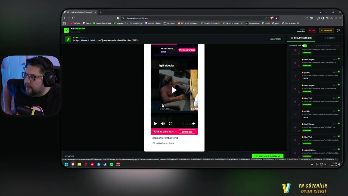Mute the TikTok video volume icon
Viewport: 348px width, 196px height.
tap(163, 124)
